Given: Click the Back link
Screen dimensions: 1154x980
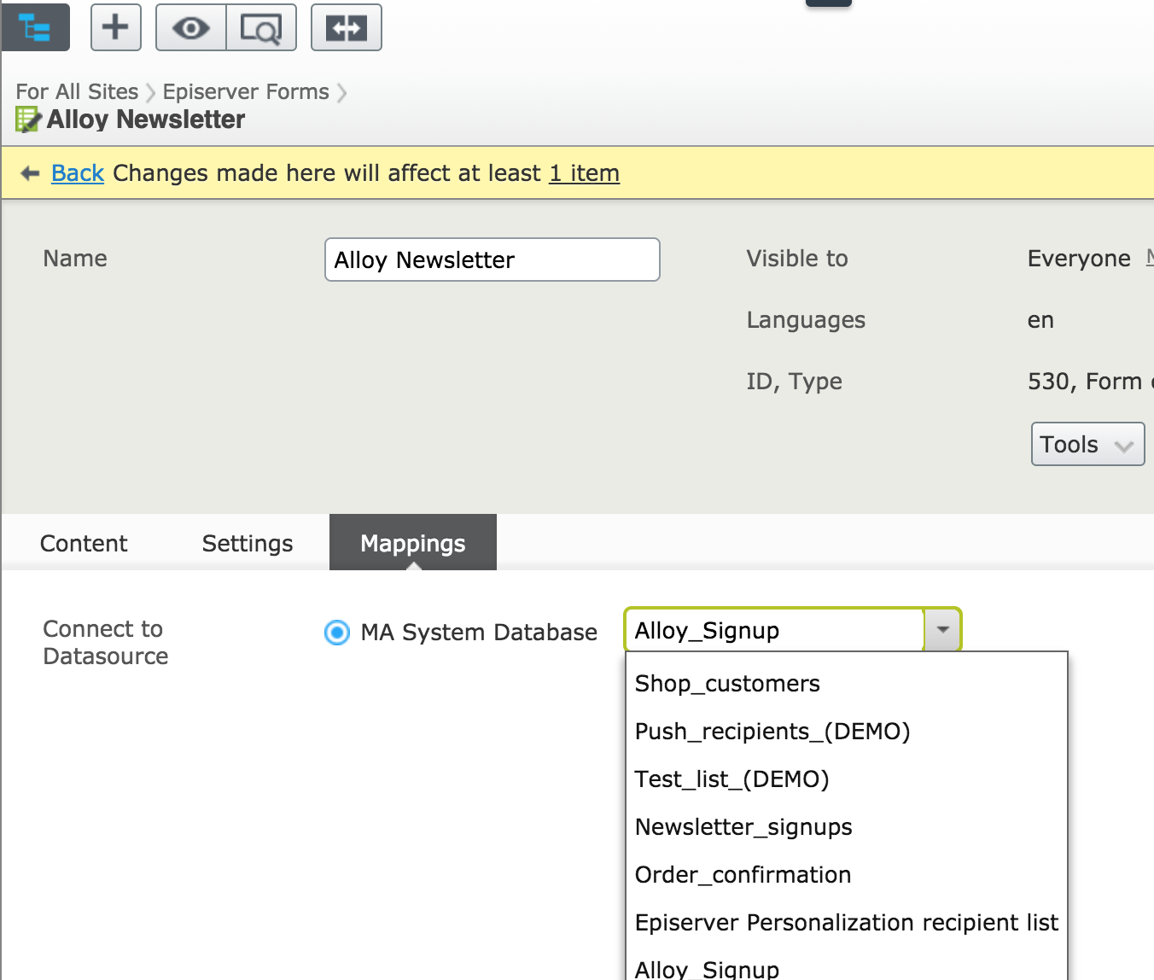Looking at the screenshot, I should (78, 173).
